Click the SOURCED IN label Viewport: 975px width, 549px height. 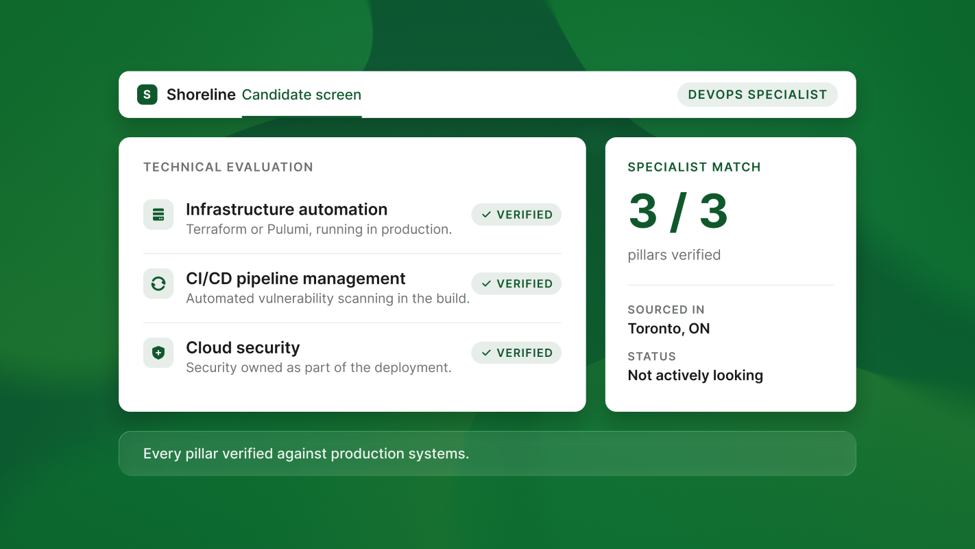(666, 309)
